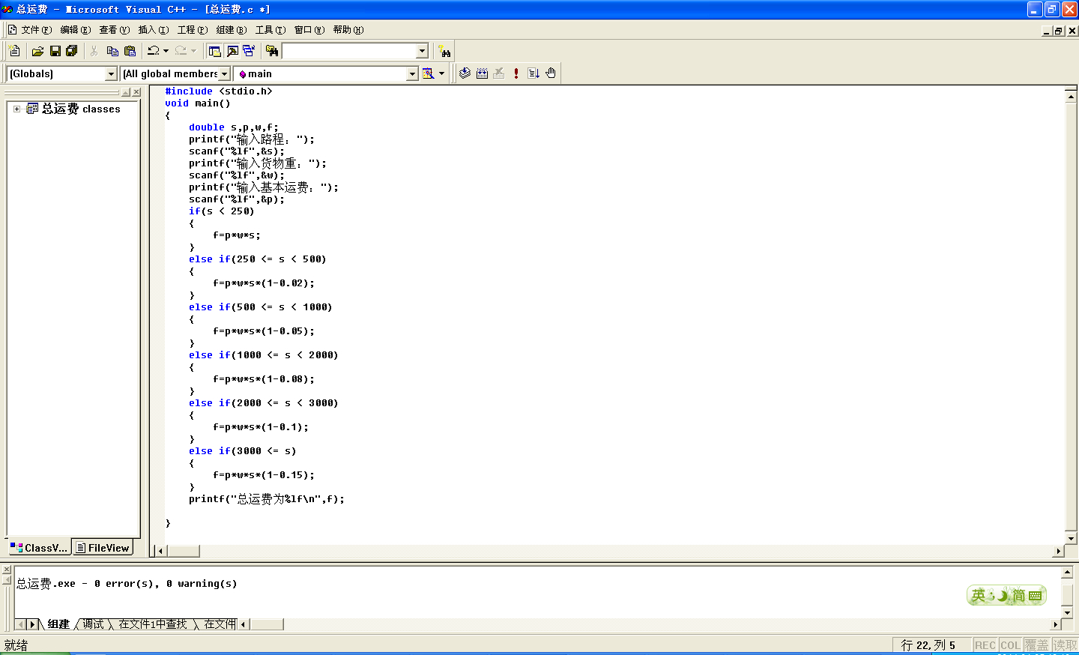Viewport: 1079px width, 655px height.
Task: Click the output tabs scroll-right arrow
Action: pos(32,624)
